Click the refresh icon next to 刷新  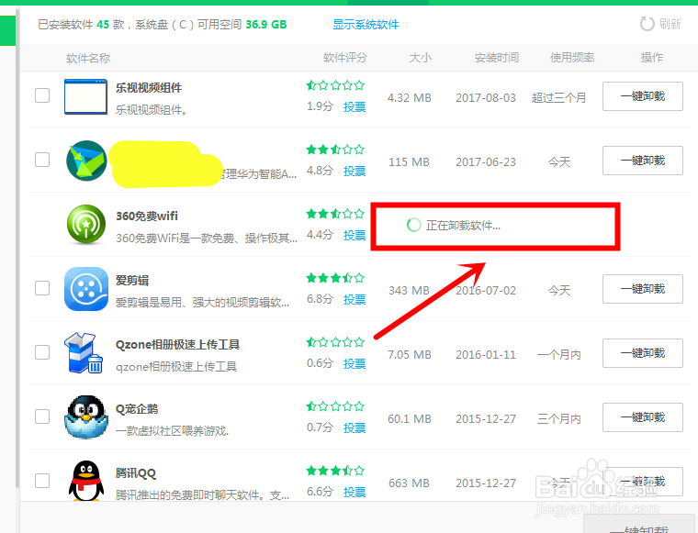coord(647,24)
